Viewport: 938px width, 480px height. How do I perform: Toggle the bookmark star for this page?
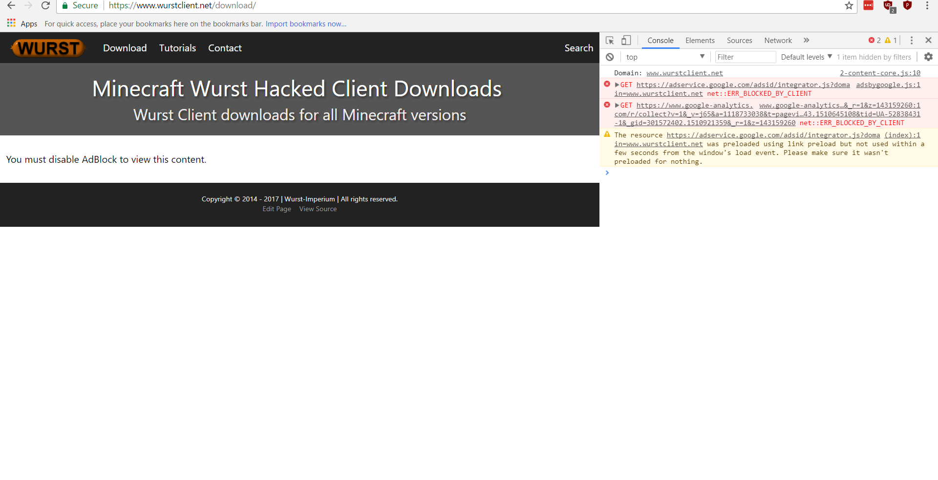[849, 6]
